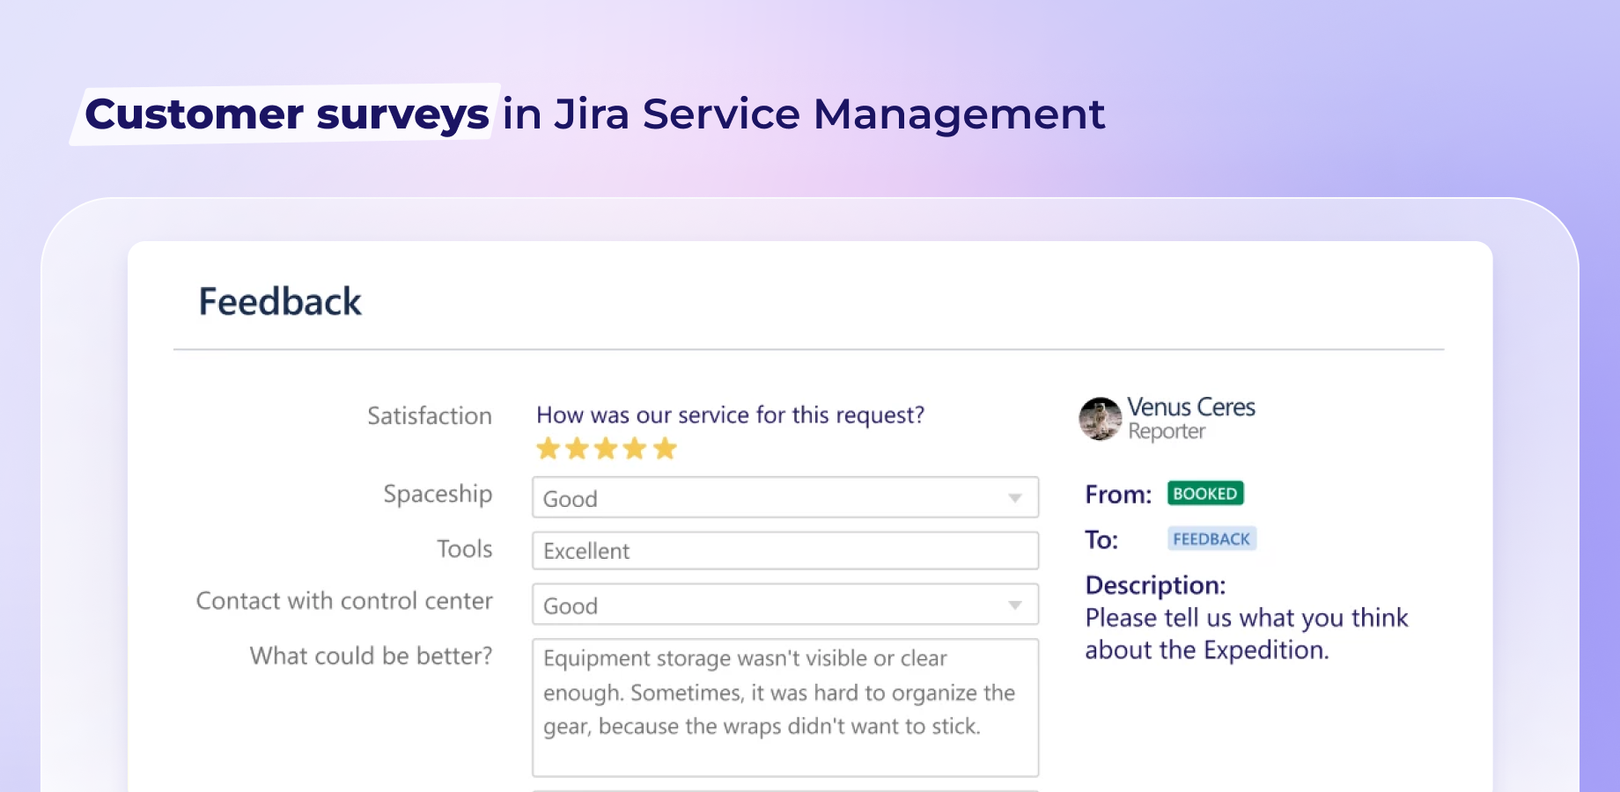This screenshot has height=792, width=1620.
Task: Click the 'How was our service for this request?' text
Action: click(x=731, y=415)
